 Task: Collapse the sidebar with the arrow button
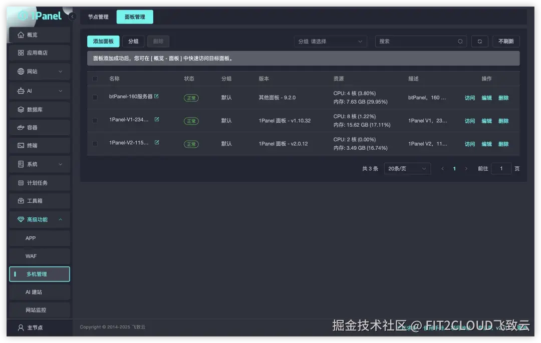(73, 16)
